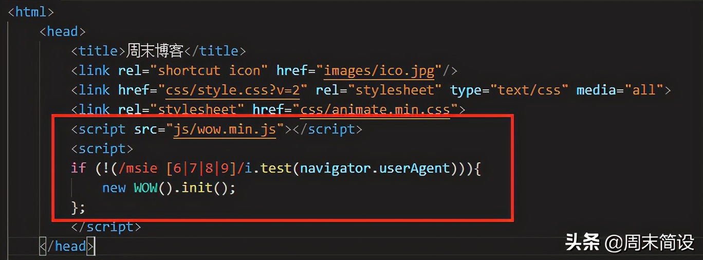Image resolution: width=703 pixels, height=260 pixels.
Task: Click the closing script tag line
Action: pos(106,227)
